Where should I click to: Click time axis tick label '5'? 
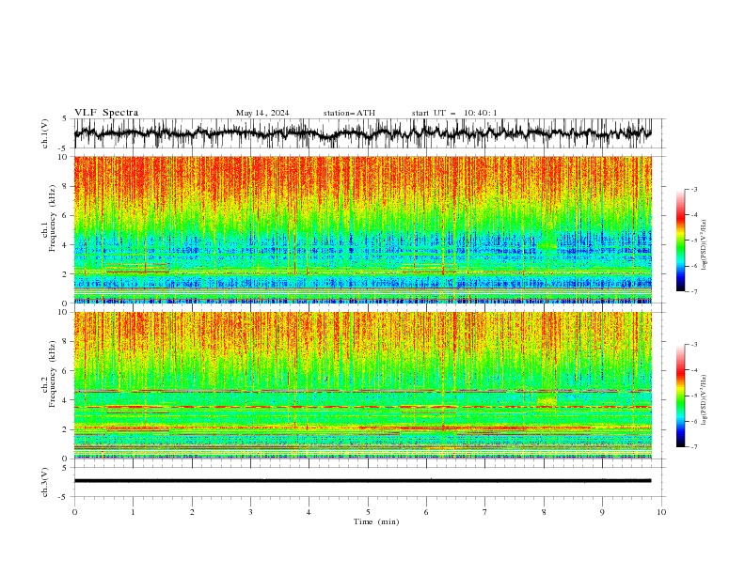368,512
